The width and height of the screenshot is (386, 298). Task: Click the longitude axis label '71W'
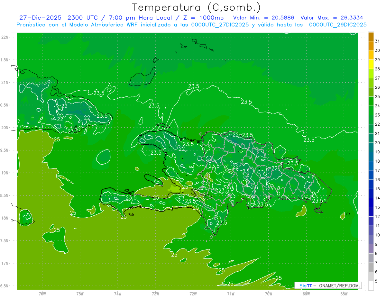pos(231,293)
